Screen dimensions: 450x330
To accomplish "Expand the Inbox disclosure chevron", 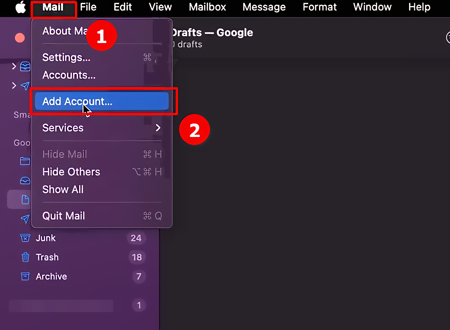I will pos(14,66).
